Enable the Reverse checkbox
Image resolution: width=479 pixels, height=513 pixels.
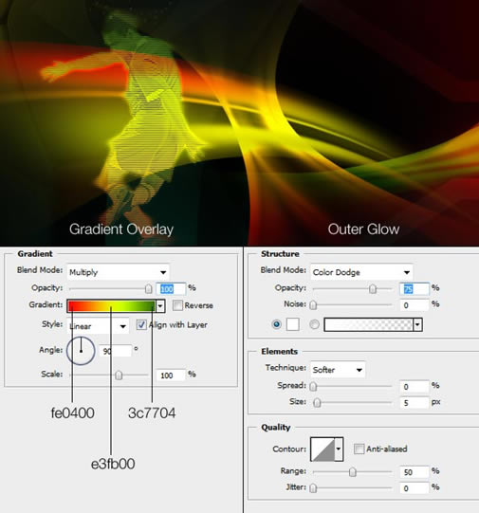pos(177,305)
